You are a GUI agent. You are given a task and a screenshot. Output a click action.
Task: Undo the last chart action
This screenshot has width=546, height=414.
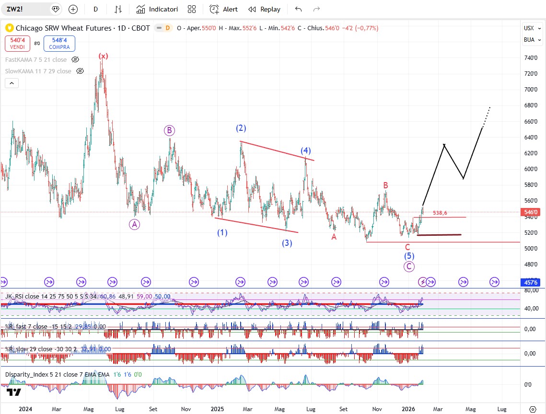coord(299,9)
